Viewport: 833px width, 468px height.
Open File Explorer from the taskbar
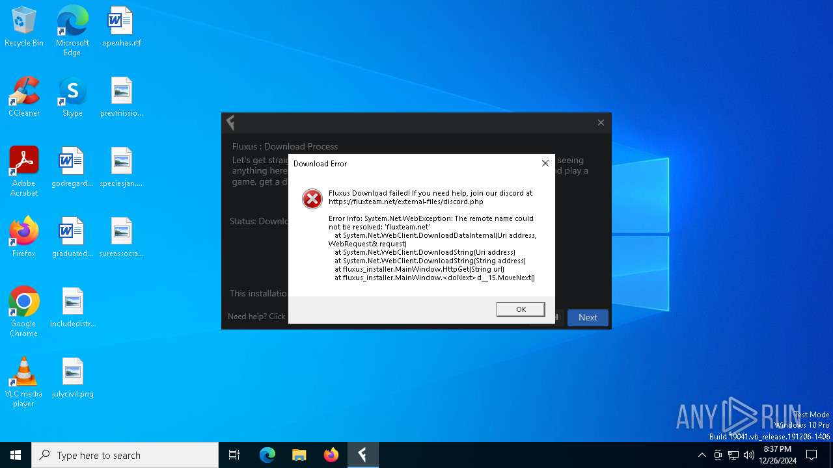(299, 455)
